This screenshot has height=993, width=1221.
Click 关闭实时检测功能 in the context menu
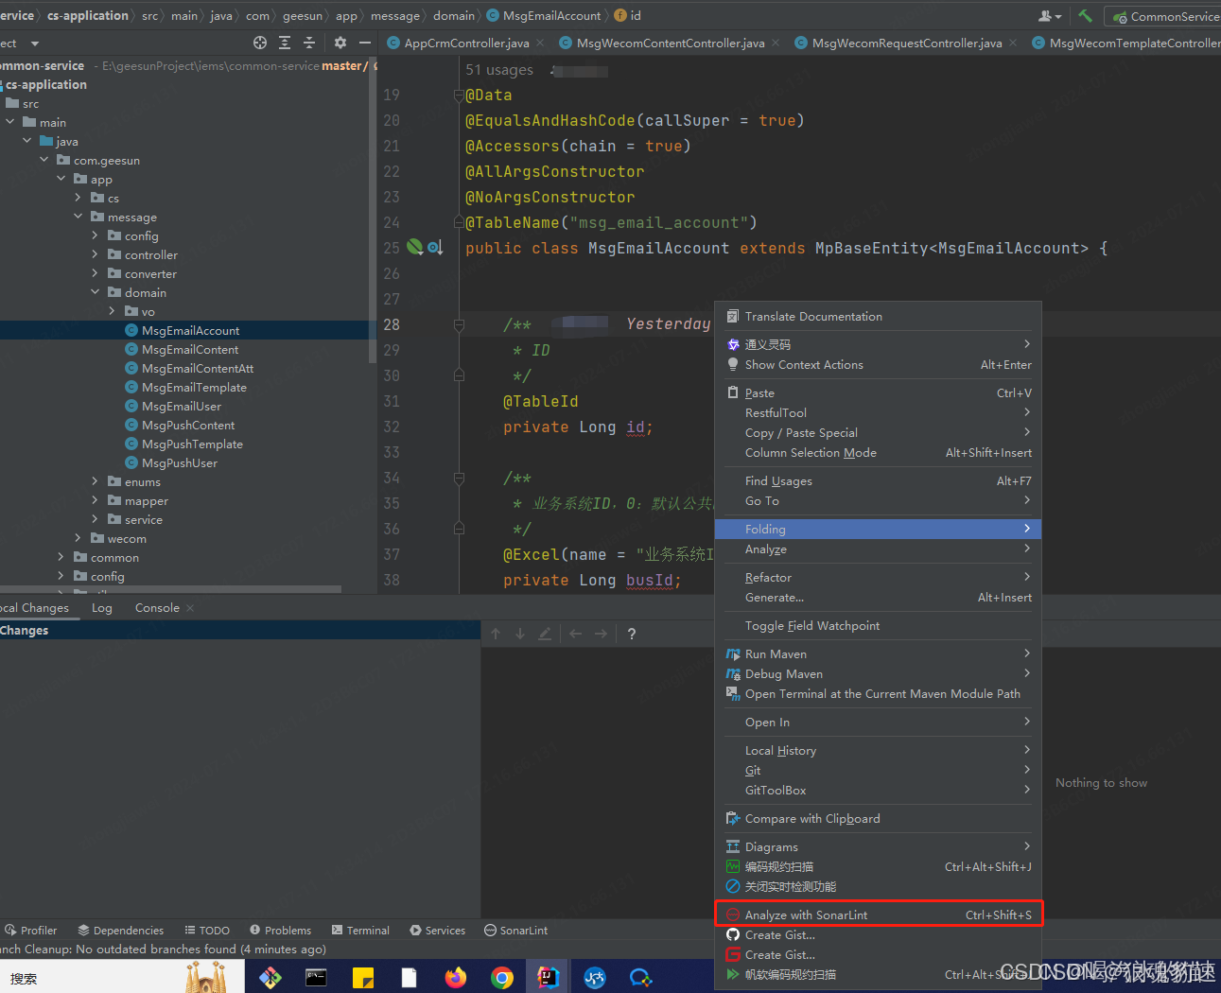[878, 887]
